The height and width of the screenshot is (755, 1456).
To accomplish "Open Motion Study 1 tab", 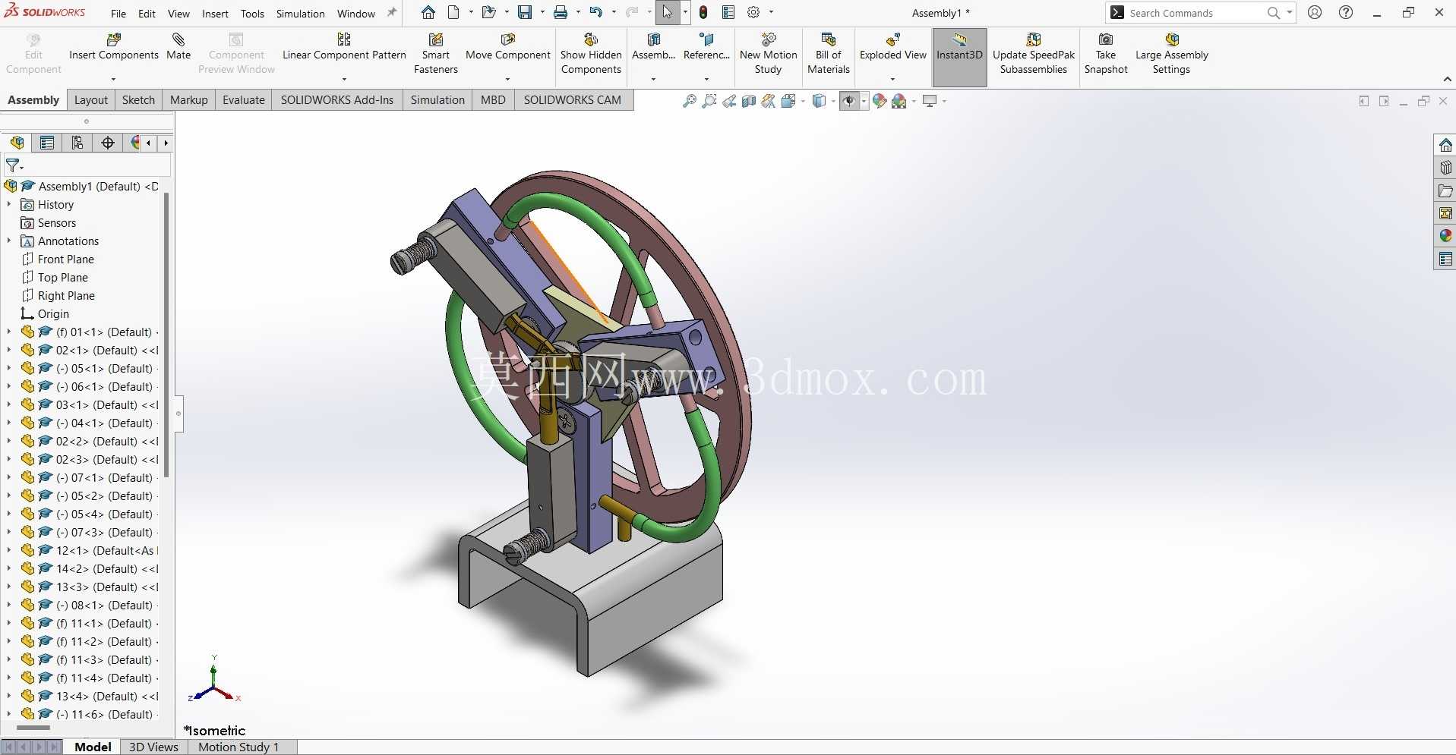I will pyautogui.click(x=238, y=747).
